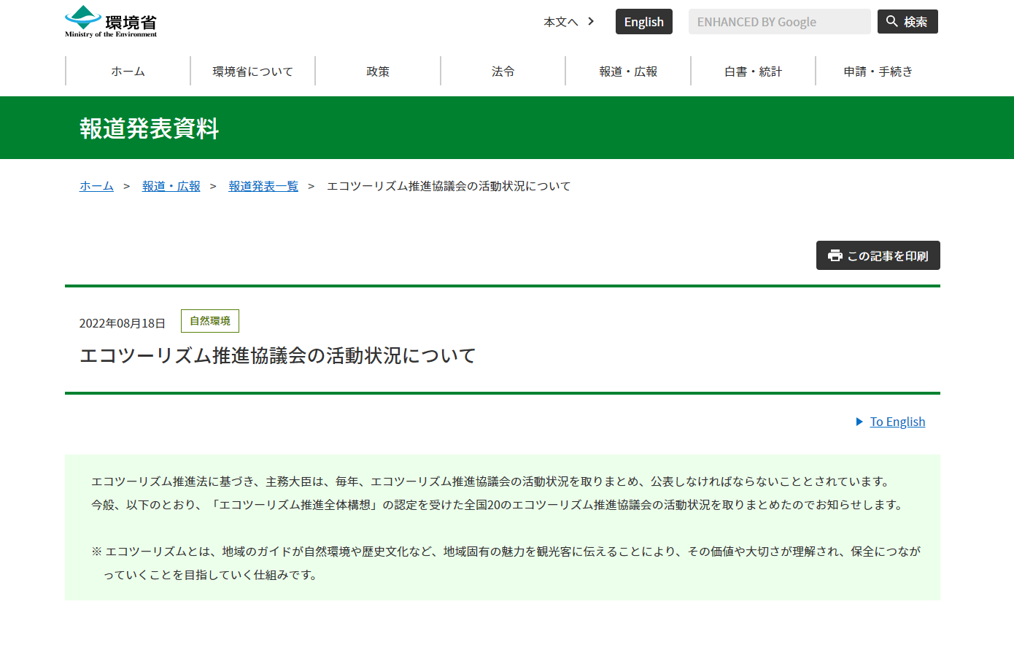Expand the 法令 navigation menu
The width and height of the screenshot is (1014, 650).
[x=503, y=71]
